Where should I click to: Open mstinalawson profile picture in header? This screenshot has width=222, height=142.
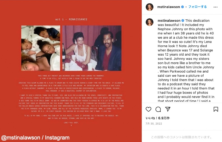tap(150, 7)
